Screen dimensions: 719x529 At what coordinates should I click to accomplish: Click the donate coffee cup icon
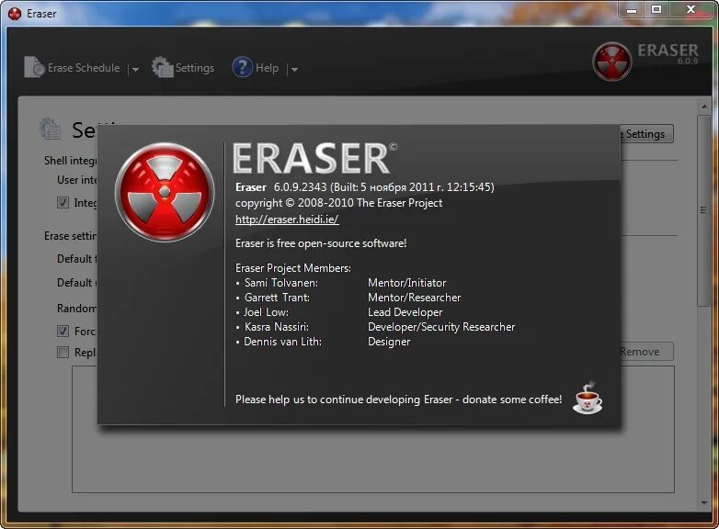[588, 398]
